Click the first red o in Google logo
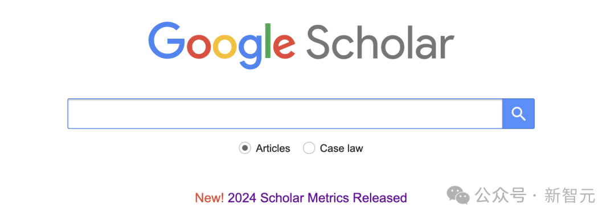Viewport: 615px width, 220px height. click(x=198, y=47)
